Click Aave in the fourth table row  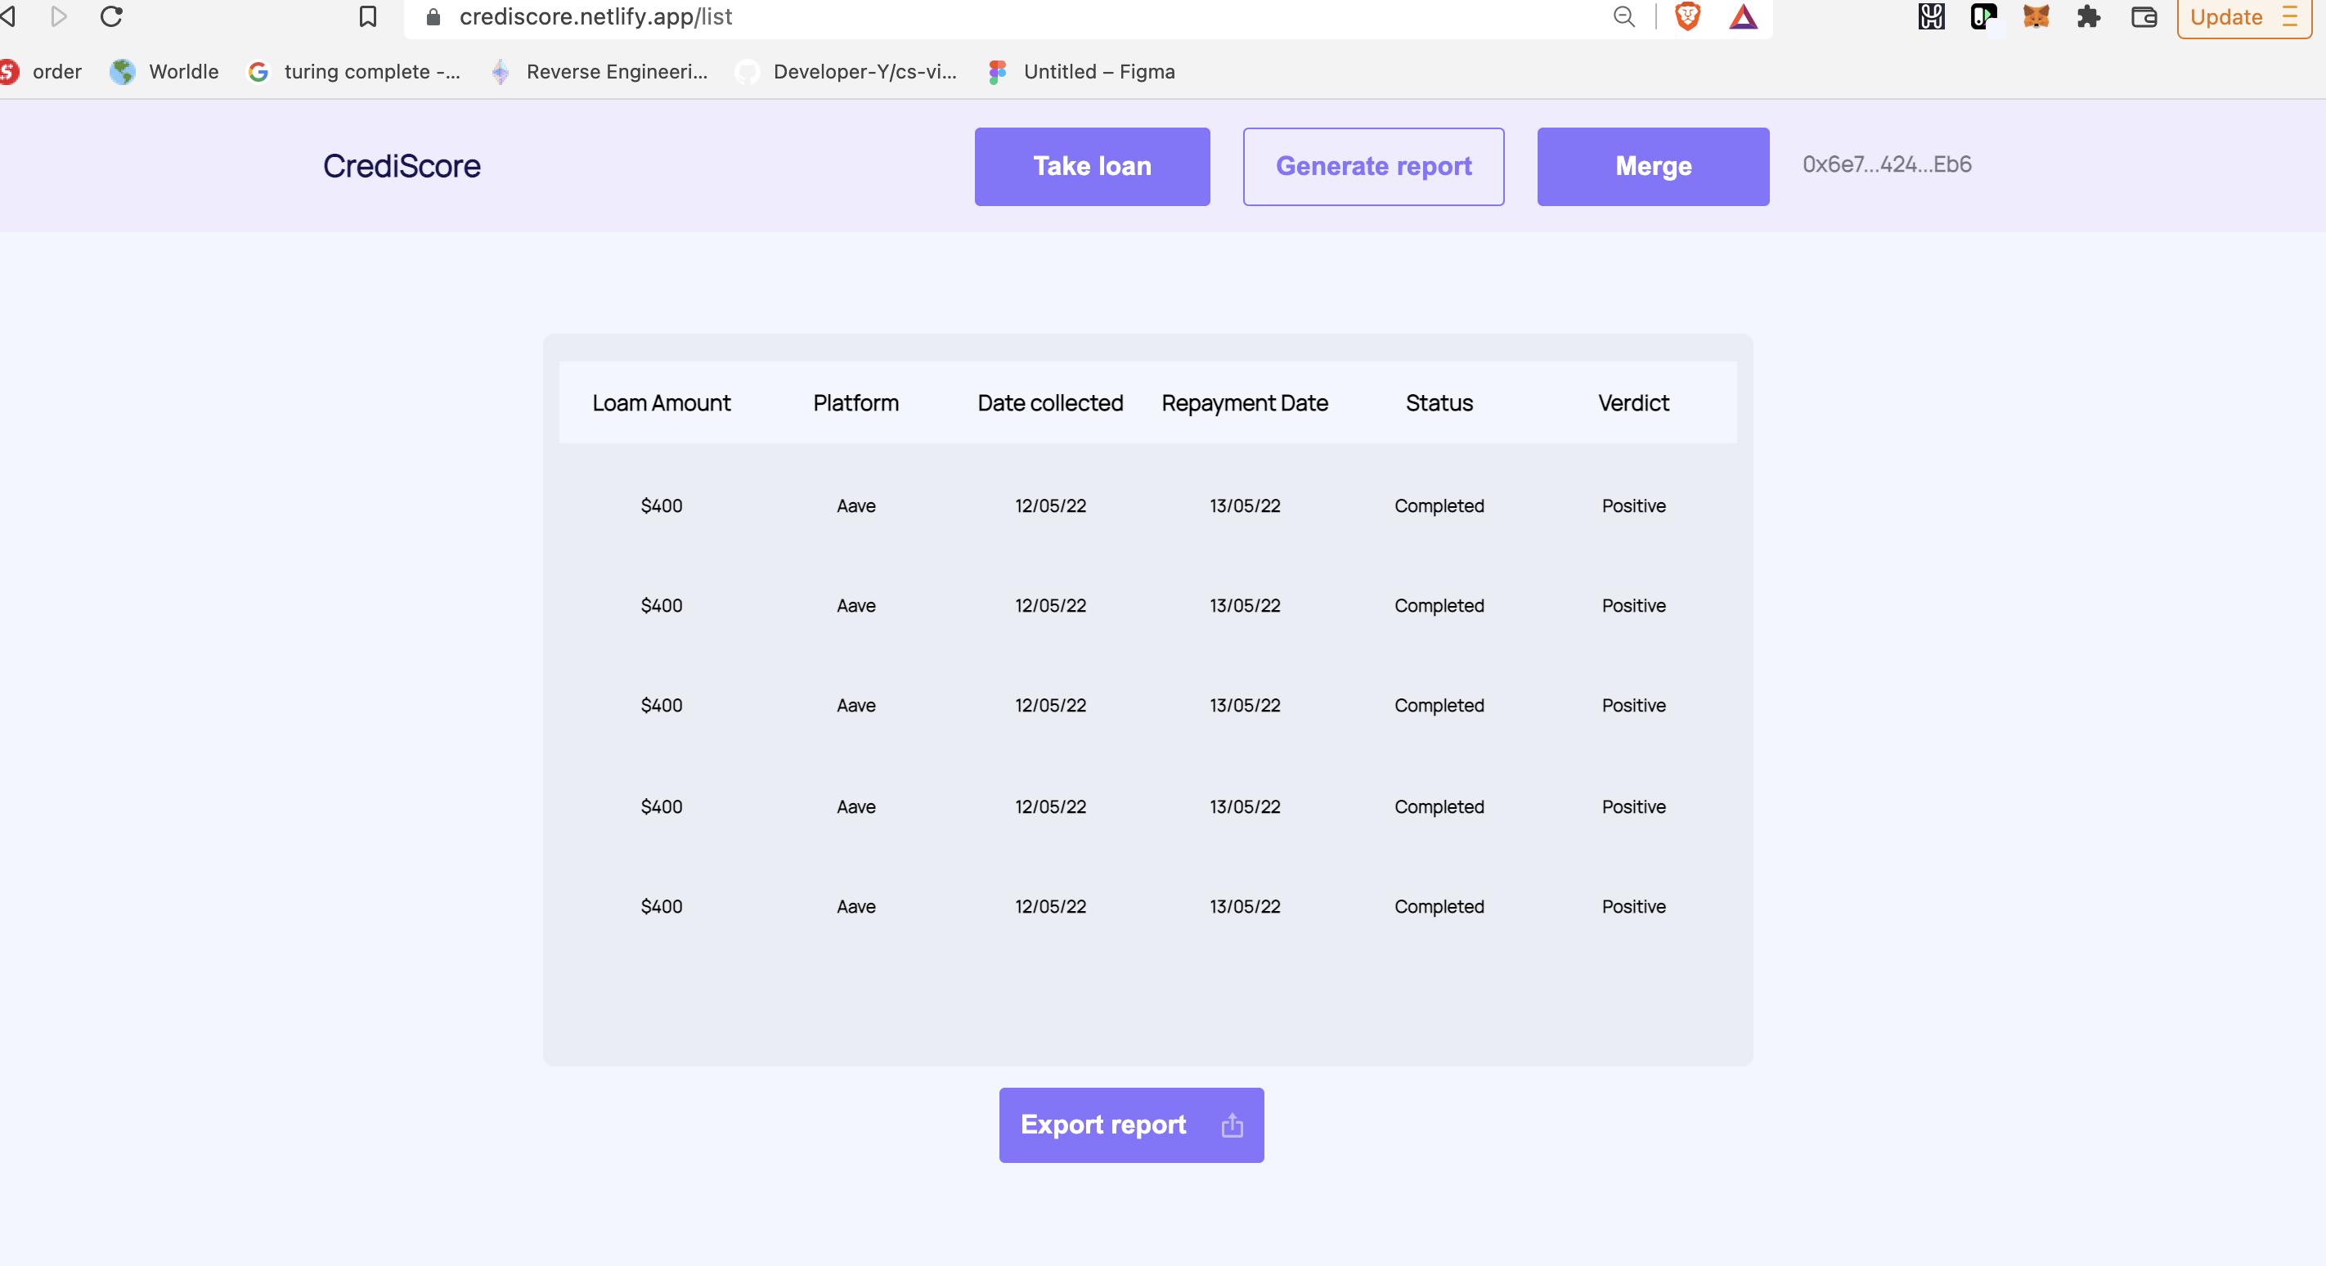[x=855, y=806]
